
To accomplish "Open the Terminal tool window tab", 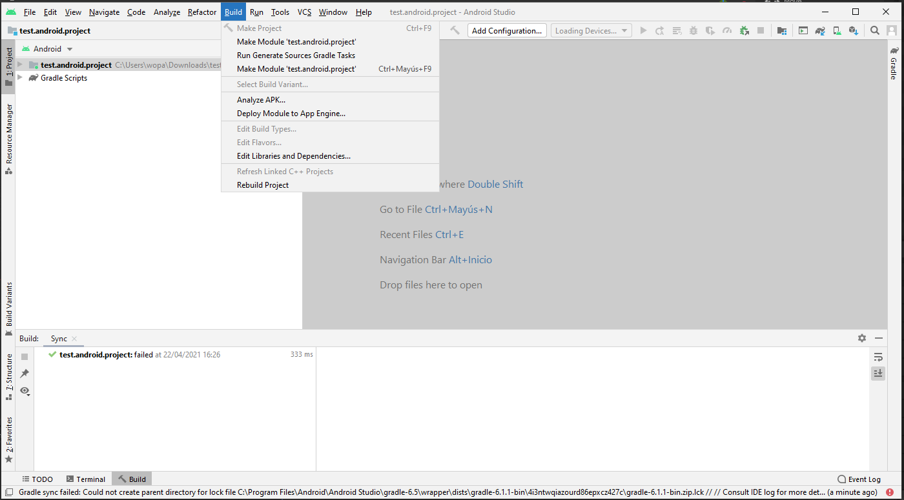I will tap(85, 479).
